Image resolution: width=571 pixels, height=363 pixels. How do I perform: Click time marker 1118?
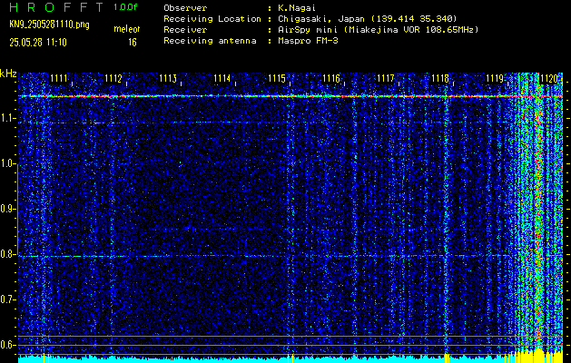point(440,78)
